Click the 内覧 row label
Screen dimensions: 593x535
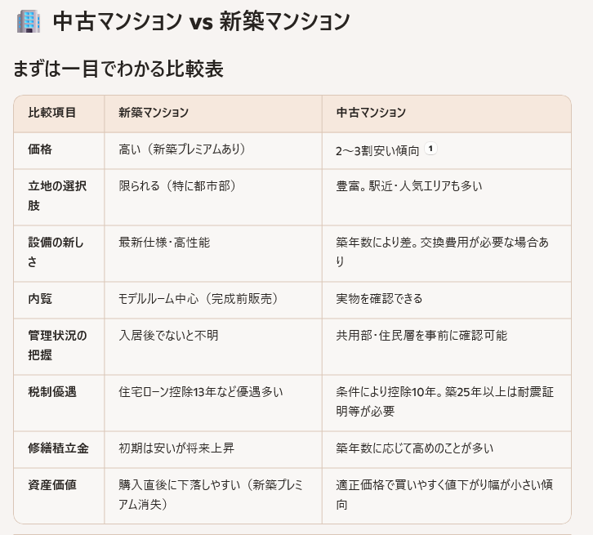coord(40,299)
